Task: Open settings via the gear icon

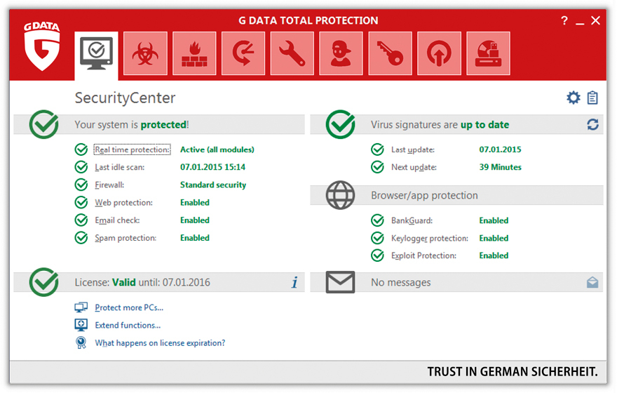Action: pos(574,98)
